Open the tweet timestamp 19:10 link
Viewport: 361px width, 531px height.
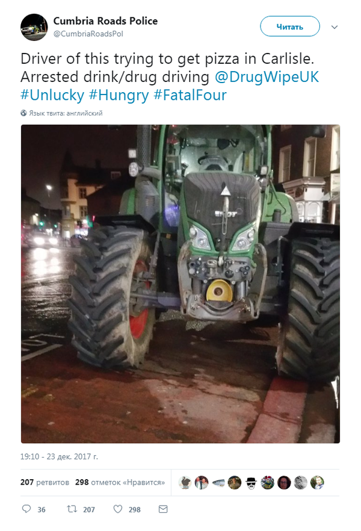point(59,456)
